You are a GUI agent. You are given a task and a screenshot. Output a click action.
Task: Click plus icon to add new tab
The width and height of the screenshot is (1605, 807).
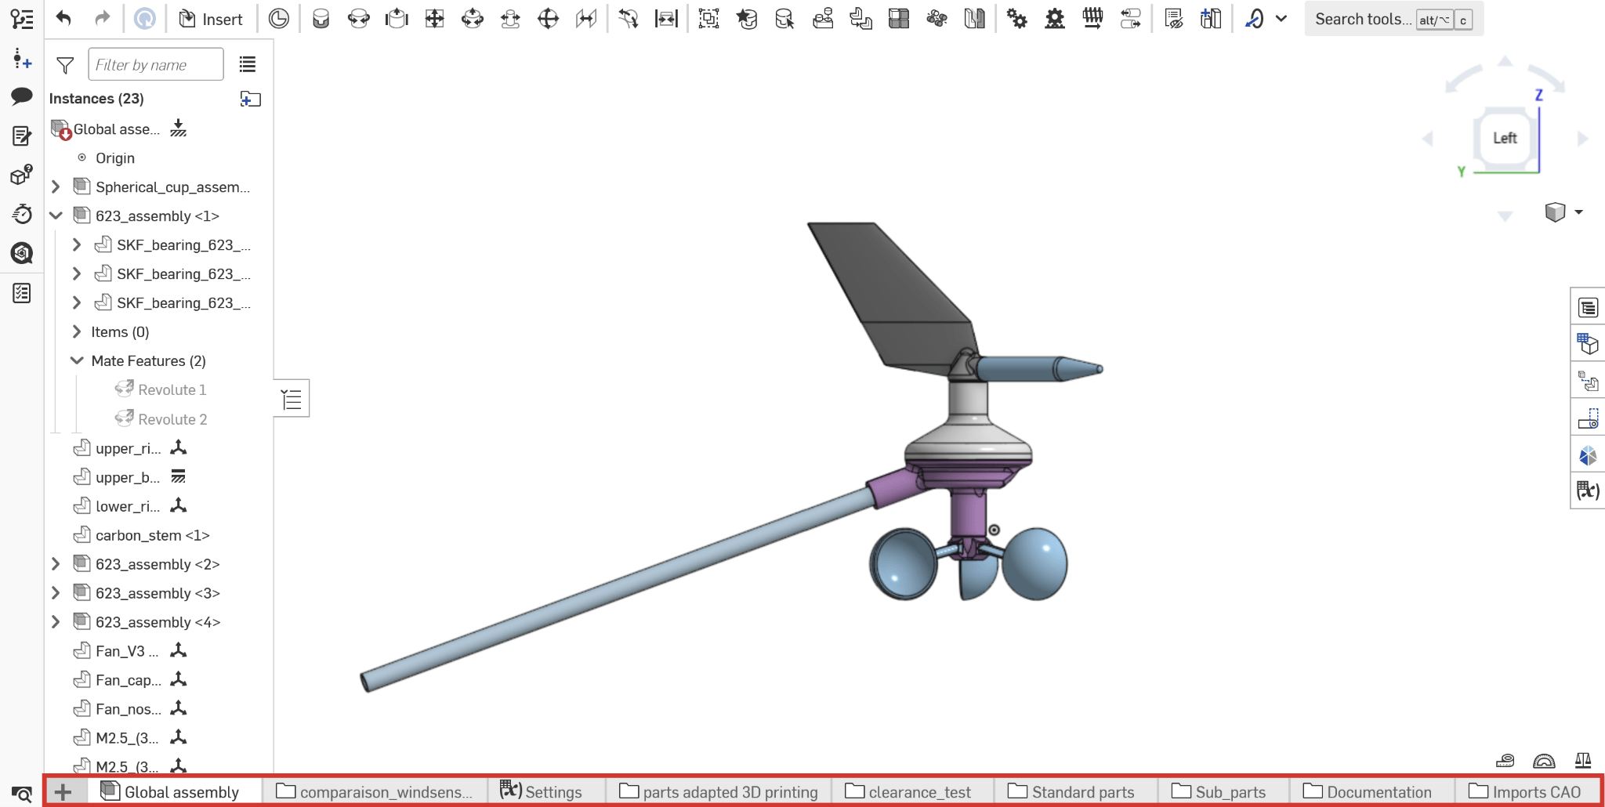[x=63, y=792]
